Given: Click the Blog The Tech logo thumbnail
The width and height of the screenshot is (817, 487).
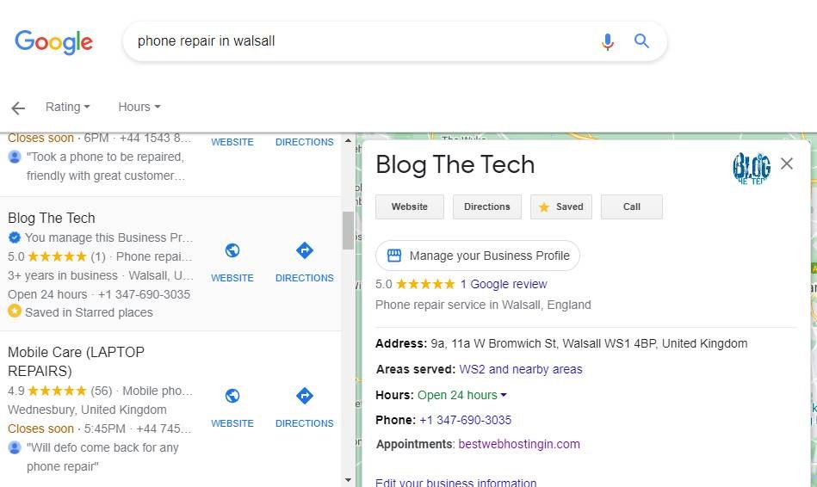Looking at the screenshot, I should point(751,168).
